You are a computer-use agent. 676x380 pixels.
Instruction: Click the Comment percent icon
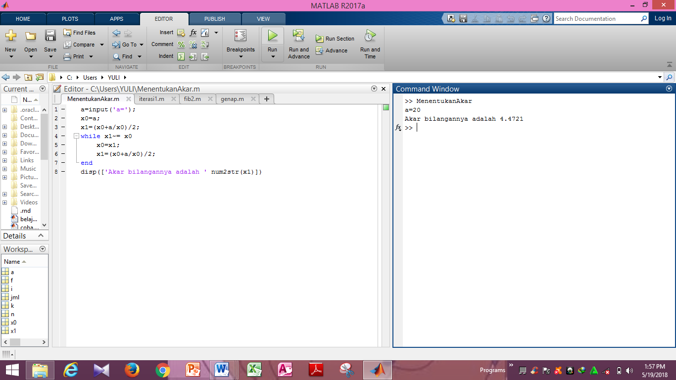pyautogui.click(x=181, y=45)
